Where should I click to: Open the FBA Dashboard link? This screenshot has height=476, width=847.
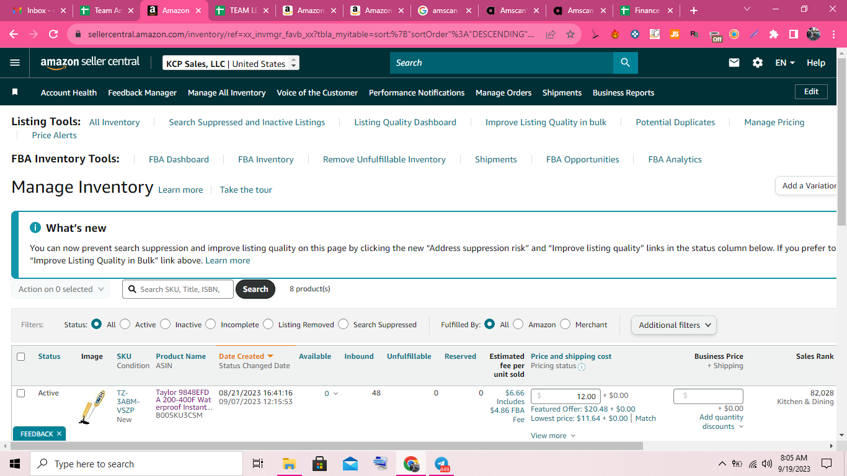coord(179,159)
